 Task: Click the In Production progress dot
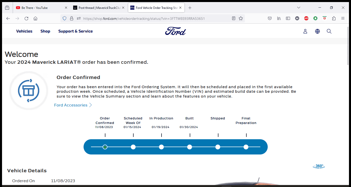161,147
